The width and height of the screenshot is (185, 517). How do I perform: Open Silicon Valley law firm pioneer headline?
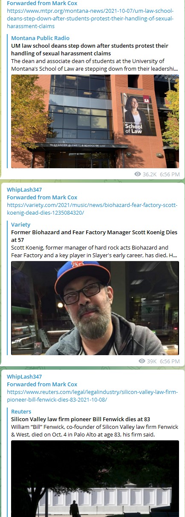point(81,419)
